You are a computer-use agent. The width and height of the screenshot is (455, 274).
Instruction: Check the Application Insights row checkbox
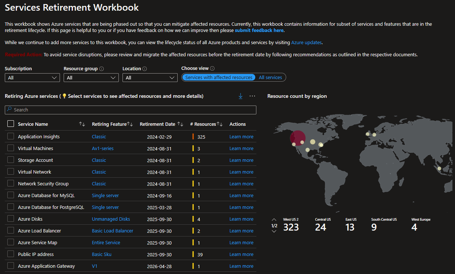click(x=11, y=136)
